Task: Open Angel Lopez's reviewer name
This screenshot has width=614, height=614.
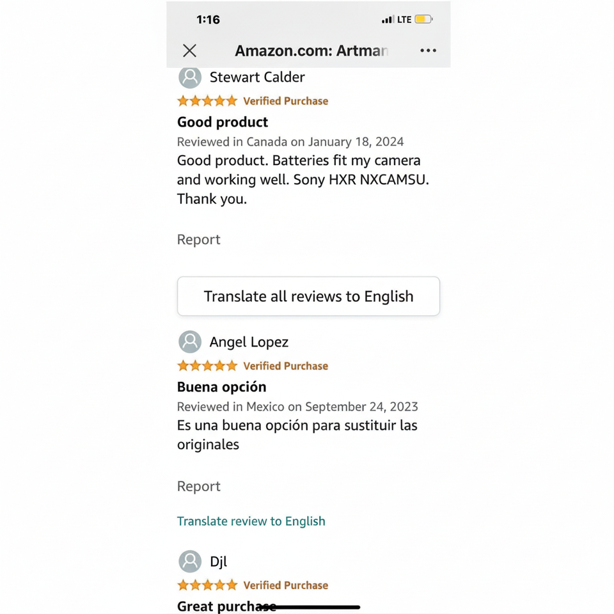Action: (249, 342)
